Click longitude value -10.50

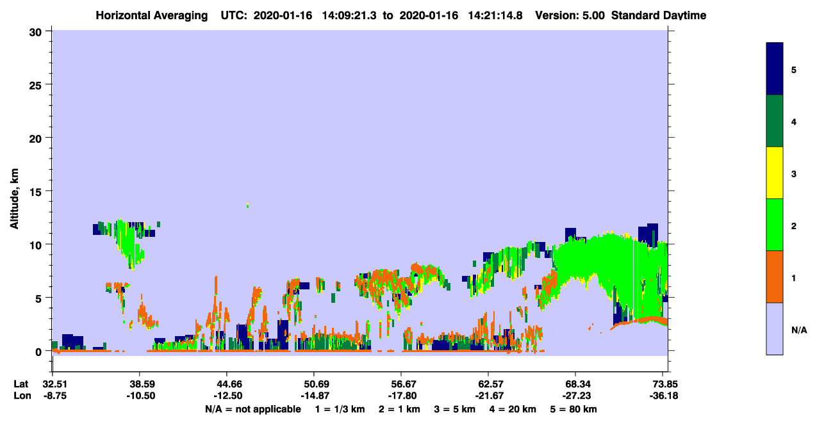(140, 396)
